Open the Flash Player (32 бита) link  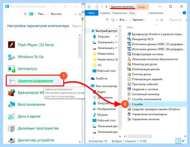[x=36, y=45]
